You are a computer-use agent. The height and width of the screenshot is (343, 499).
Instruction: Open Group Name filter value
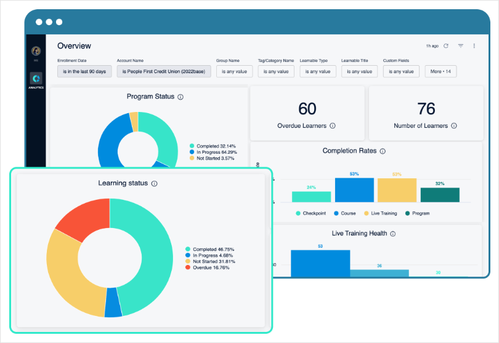click(x=234, y=71)
